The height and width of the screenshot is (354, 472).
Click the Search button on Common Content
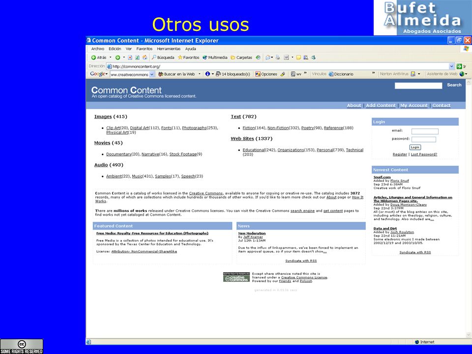(x=454, y=85)
